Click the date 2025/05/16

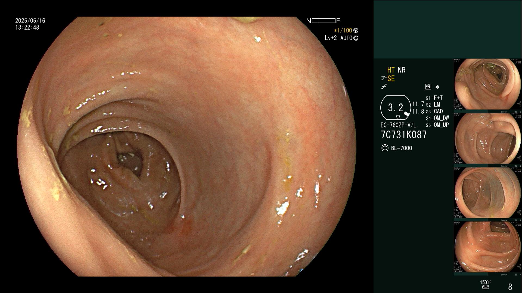click(x=30, y=21)
